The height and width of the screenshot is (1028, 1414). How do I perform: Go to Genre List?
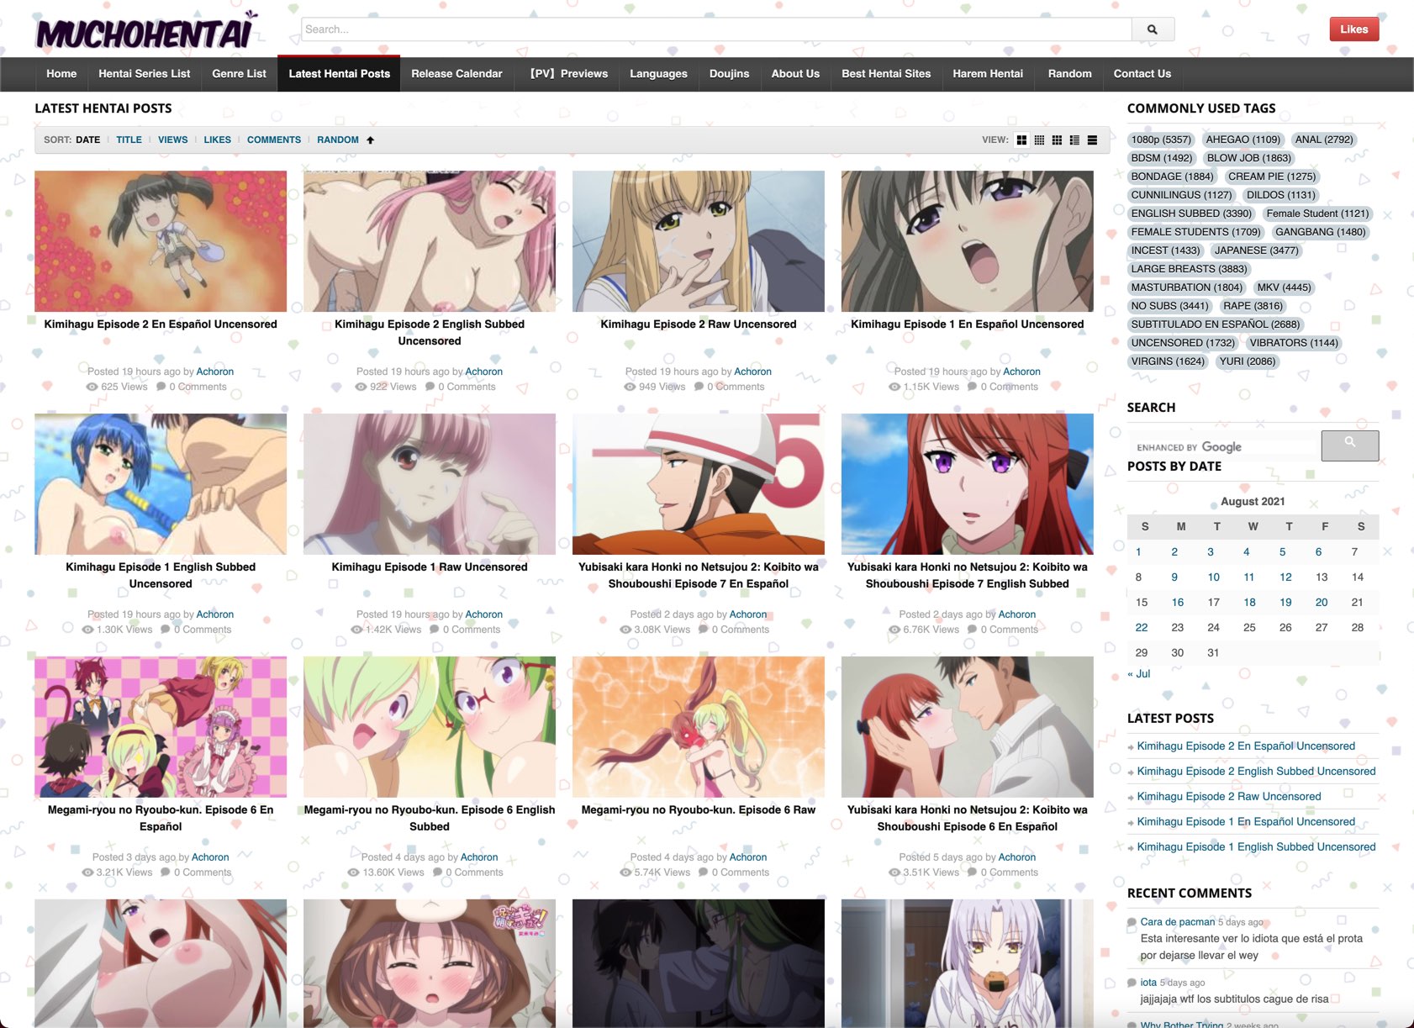click(239, 74)
